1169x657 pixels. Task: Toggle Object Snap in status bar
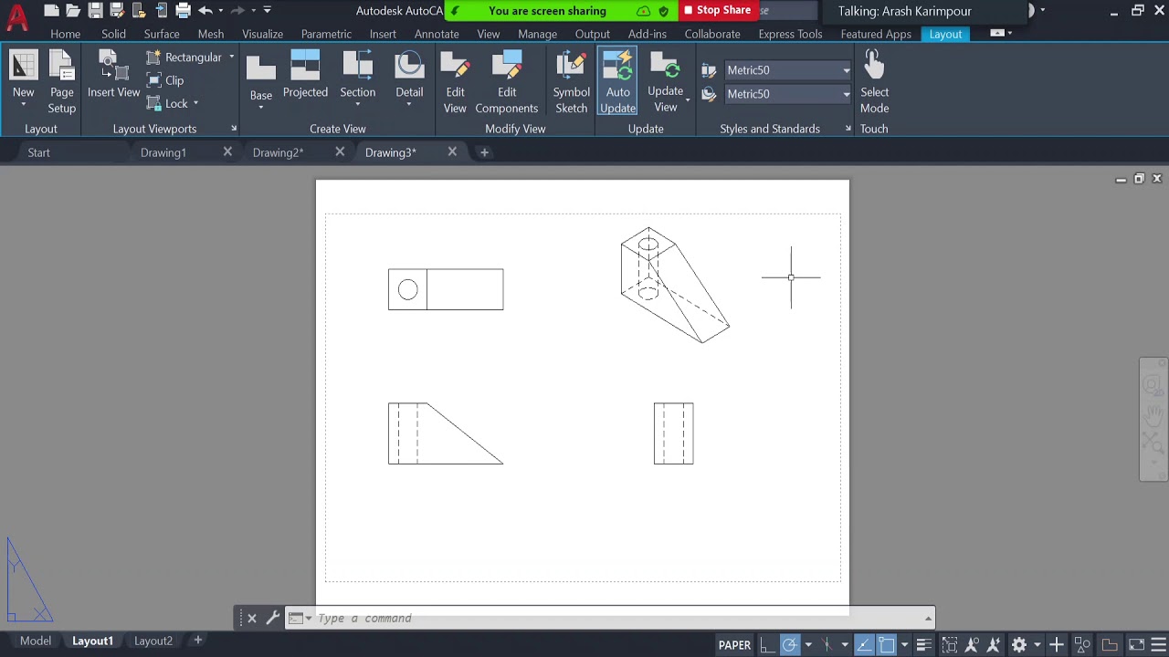[x=887, y=645]
